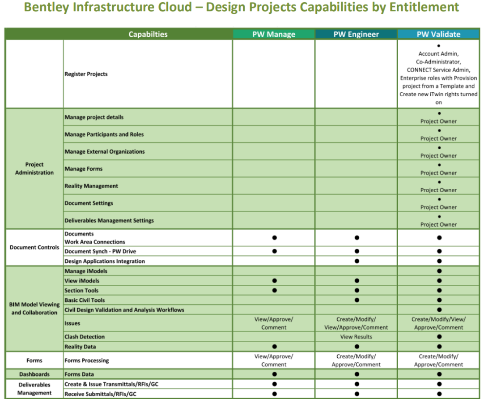
Task: Select Create & Issue Transmittals/RFIs/GC row
Action: [x=111, y=384]
